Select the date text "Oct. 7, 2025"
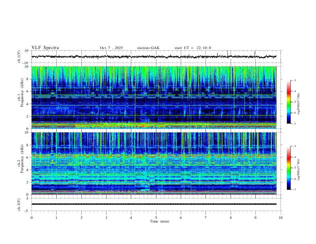The width and height of the screenshot is (316, 244). (x=111, y=48)
